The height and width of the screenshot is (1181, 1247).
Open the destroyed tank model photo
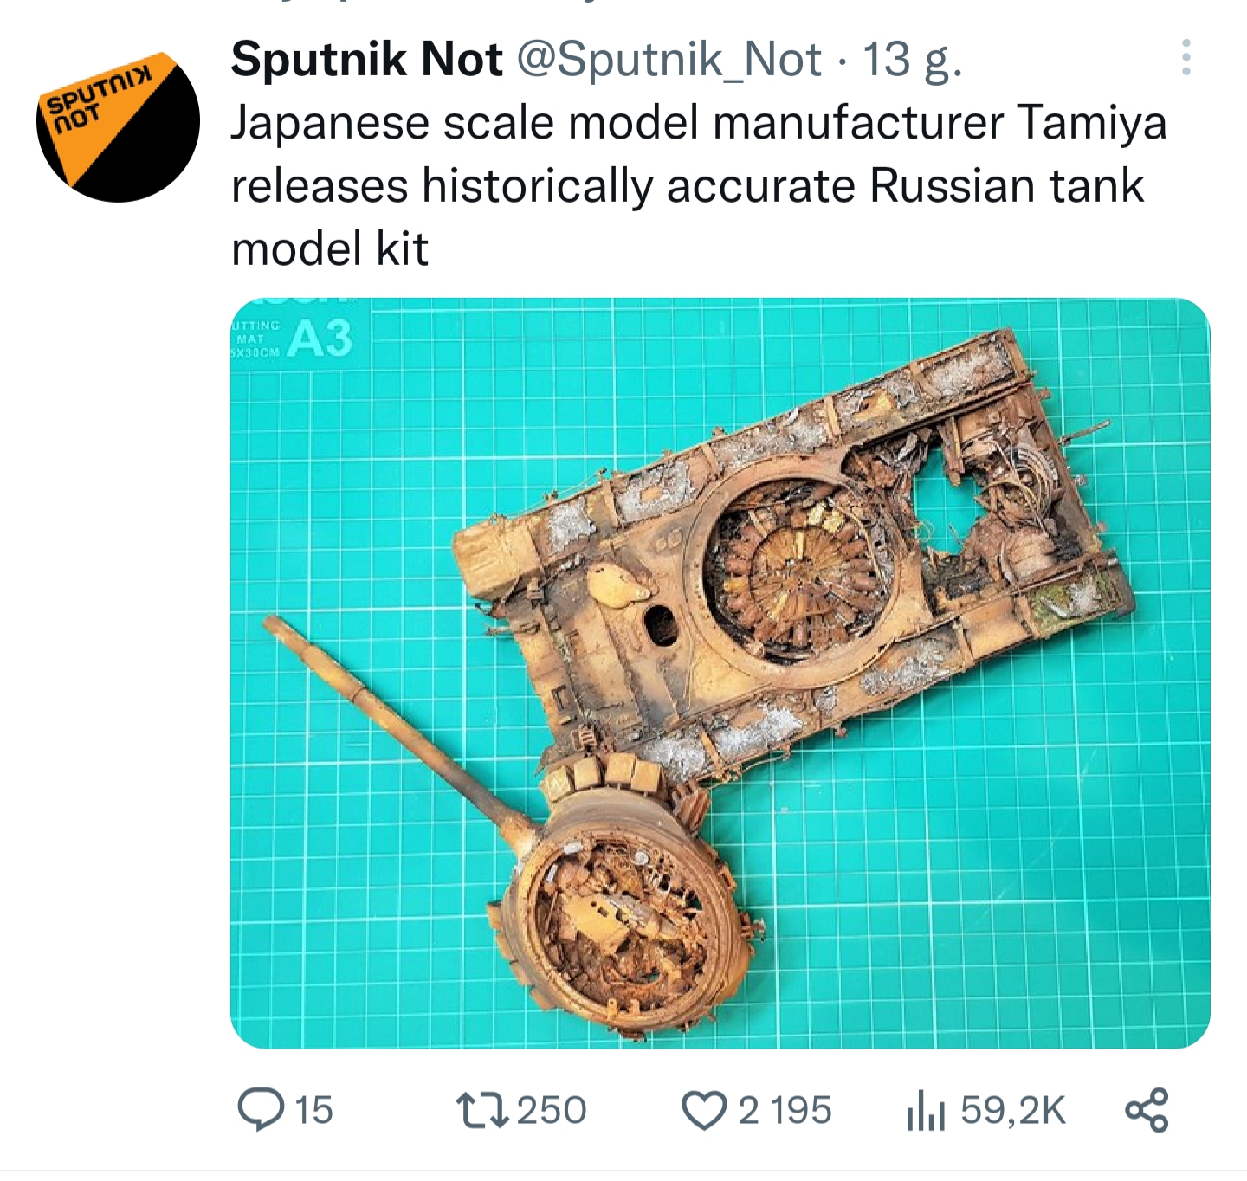720,673
